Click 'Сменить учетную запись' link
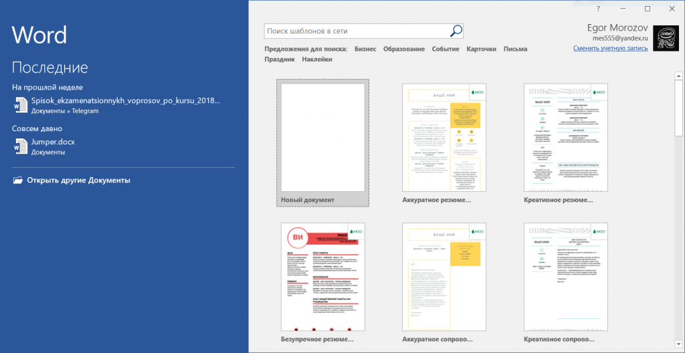The image size is (685, 353). [611, 48]
